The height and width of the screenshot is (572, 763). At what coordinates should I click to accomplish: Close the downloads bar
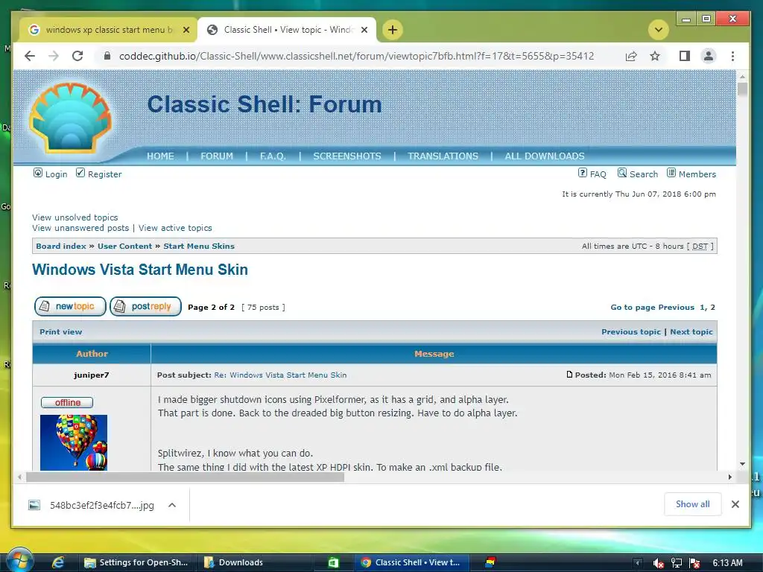[x=735, y=504]
